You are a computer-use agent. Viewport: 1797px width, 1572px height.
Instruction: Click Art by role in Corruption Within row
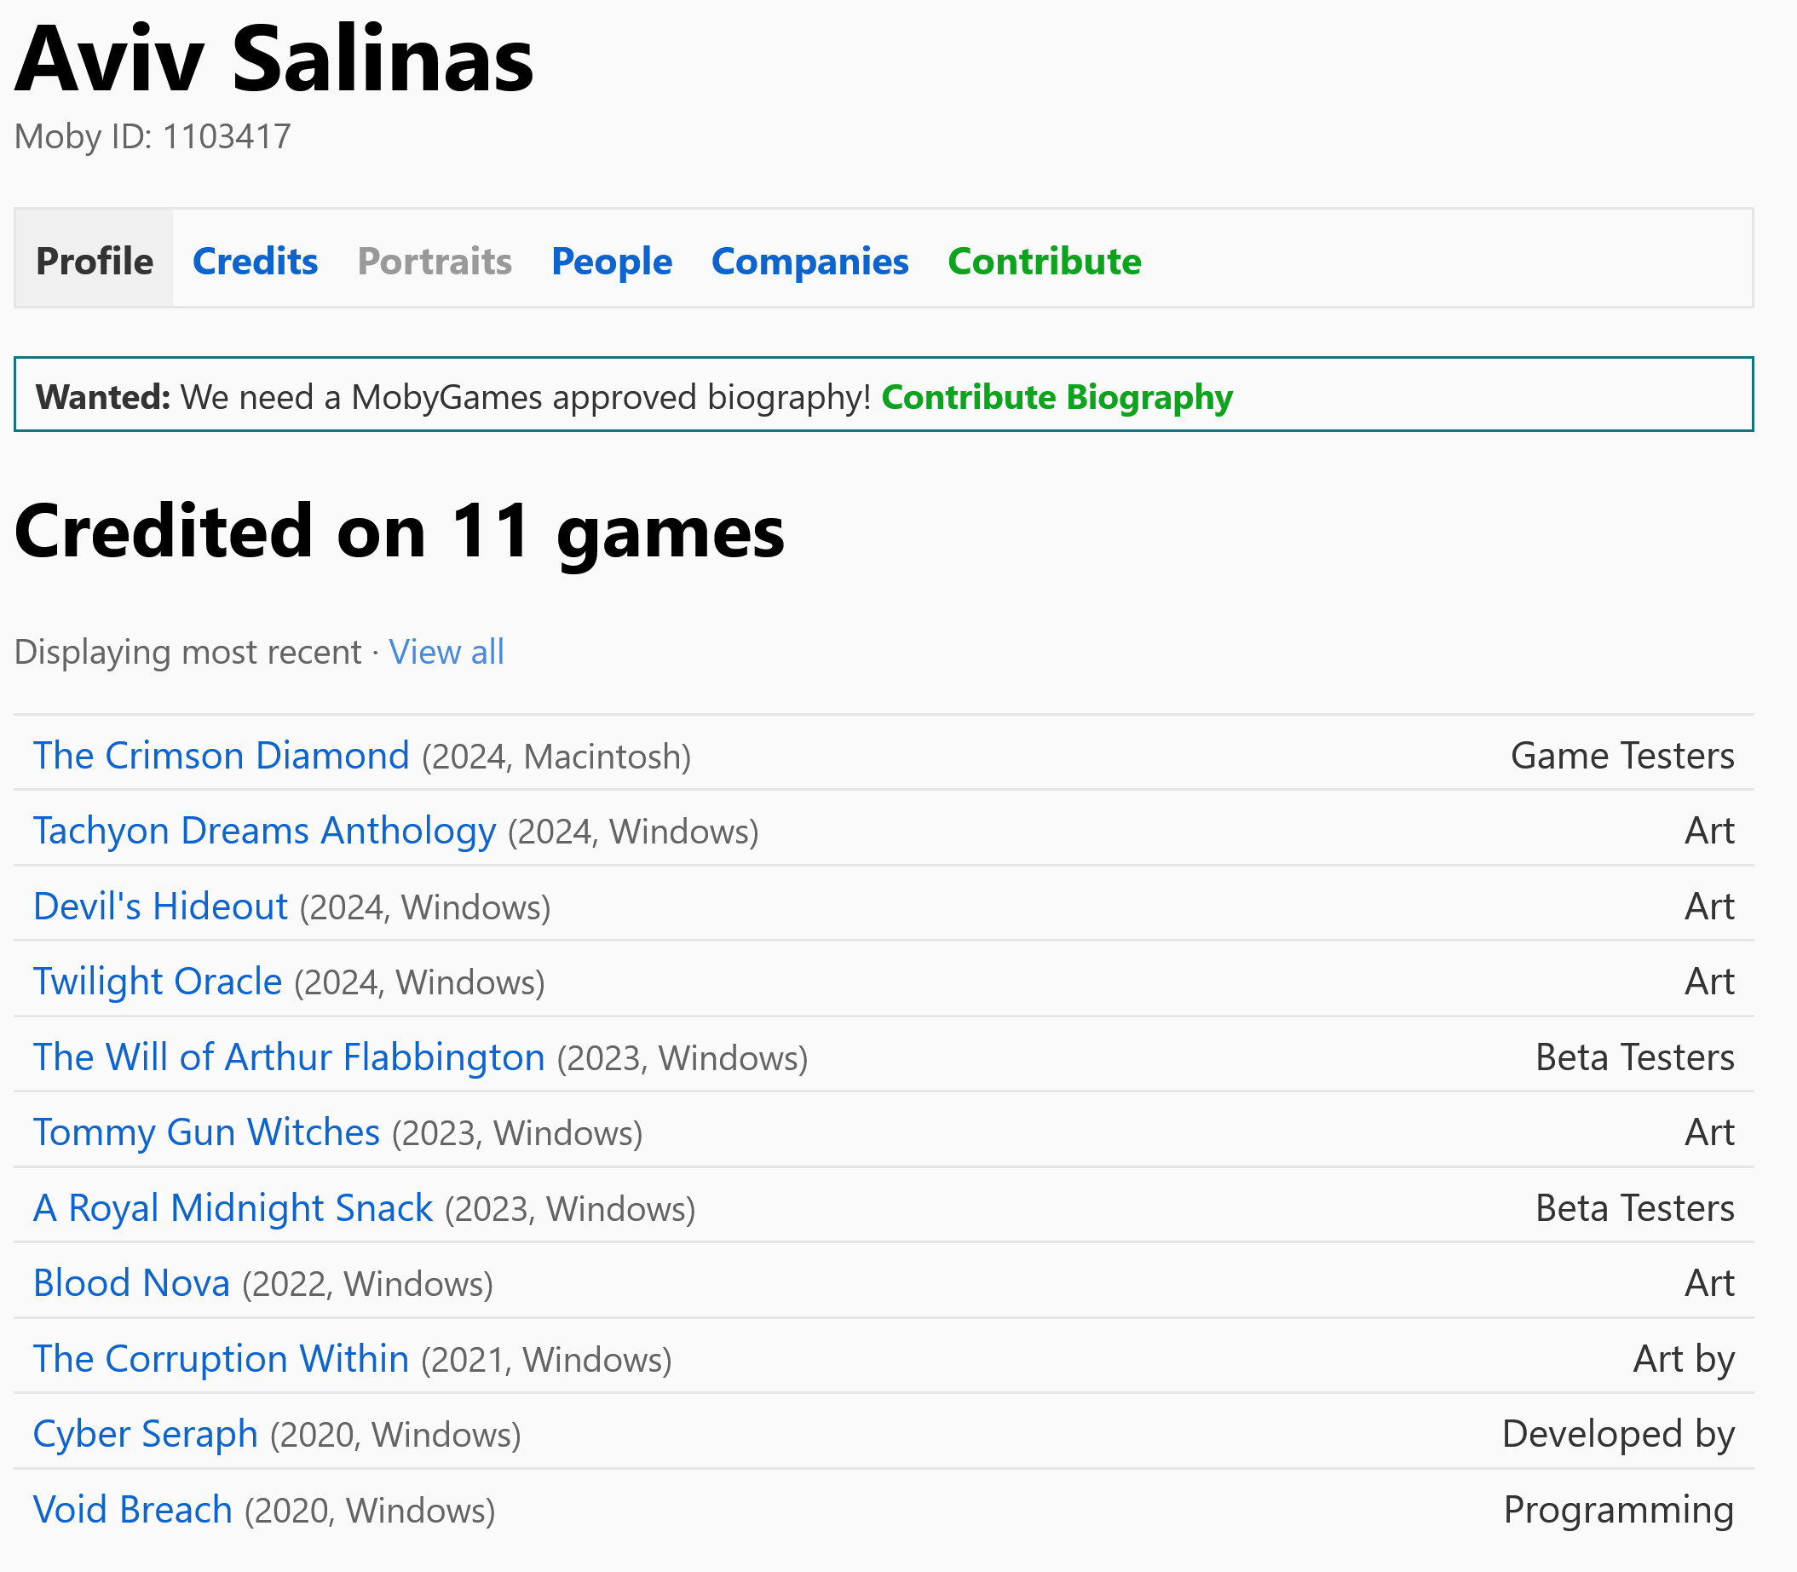[1684, 1359]
